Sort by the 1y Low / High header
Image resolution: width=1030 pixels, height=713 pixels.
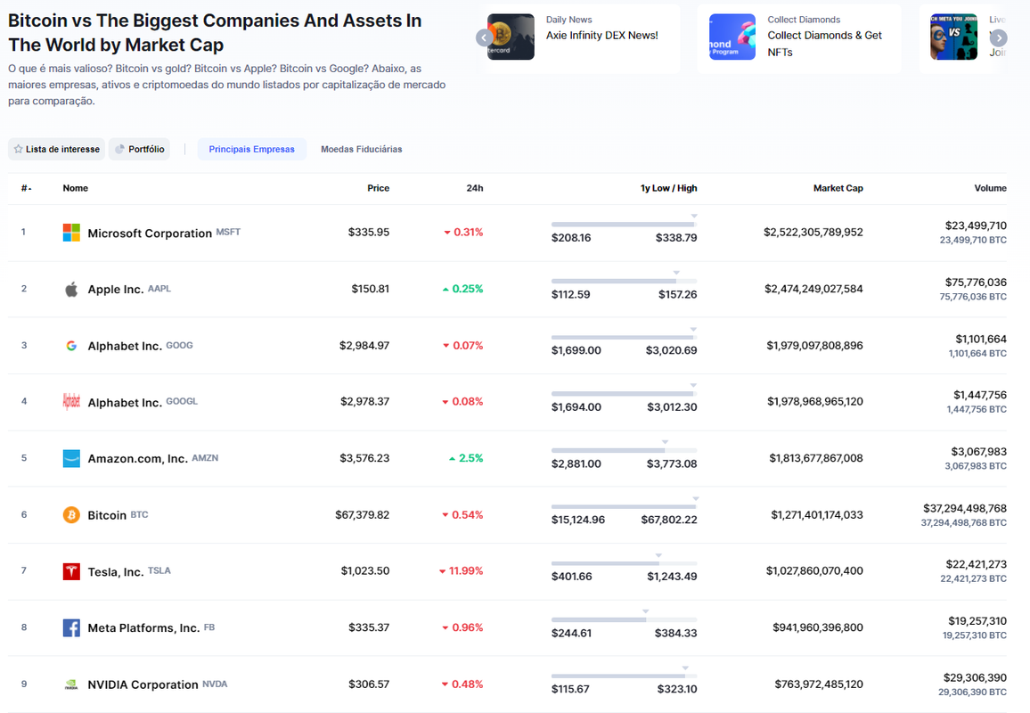[669, 188]
